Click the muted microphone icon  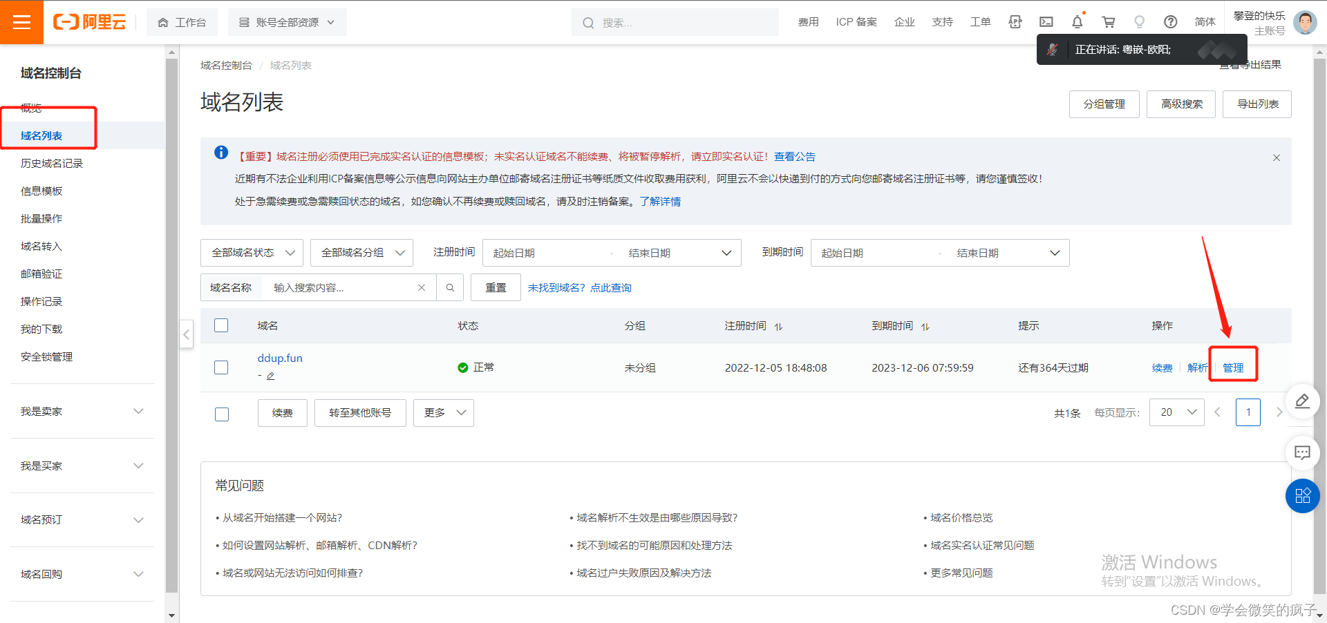(x=1052, y=50)
